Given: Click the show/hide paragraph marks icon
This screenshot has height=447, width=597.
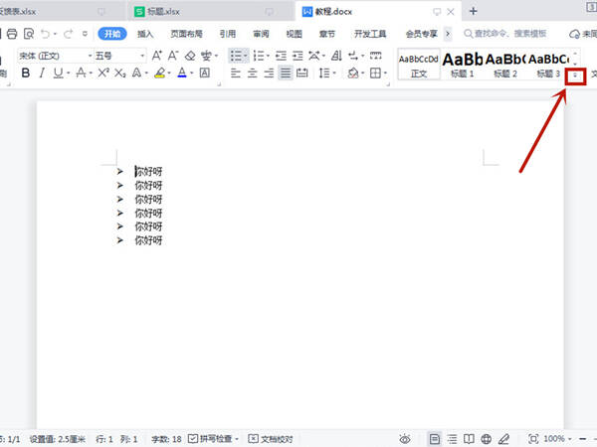Looking at the screenshot, I should [353, 56].
